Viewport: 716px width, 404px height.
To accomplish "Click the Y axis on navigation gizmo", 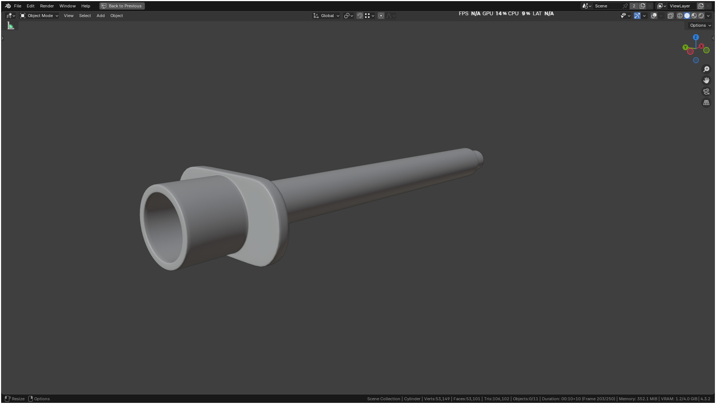I will pos(685,47).
